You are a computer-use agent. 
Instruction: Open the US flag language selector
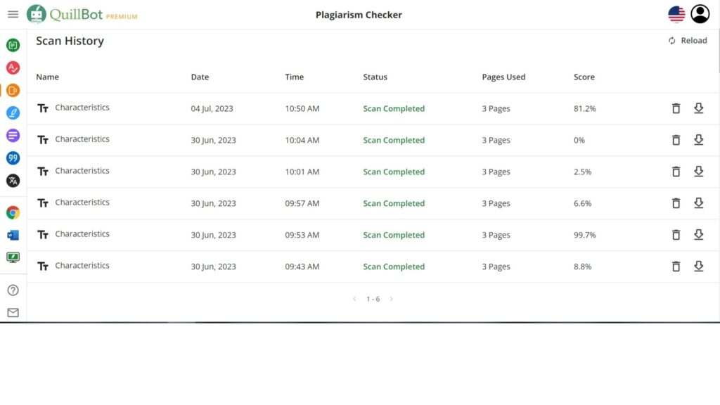(676, 15)
